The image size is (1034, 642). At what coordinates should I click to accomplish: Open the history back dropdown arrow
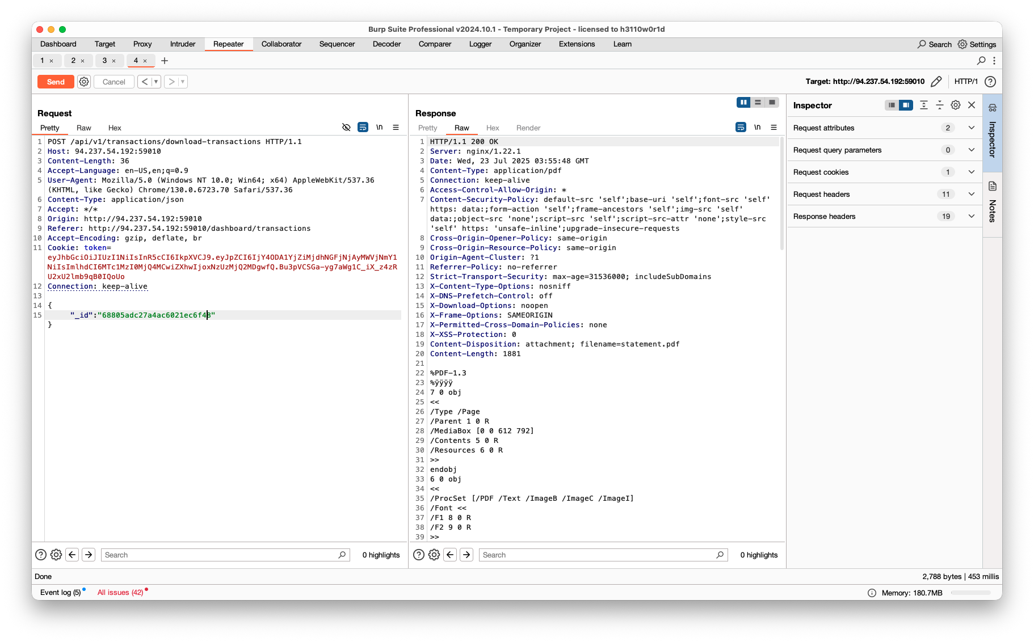(x=156, y=82)
